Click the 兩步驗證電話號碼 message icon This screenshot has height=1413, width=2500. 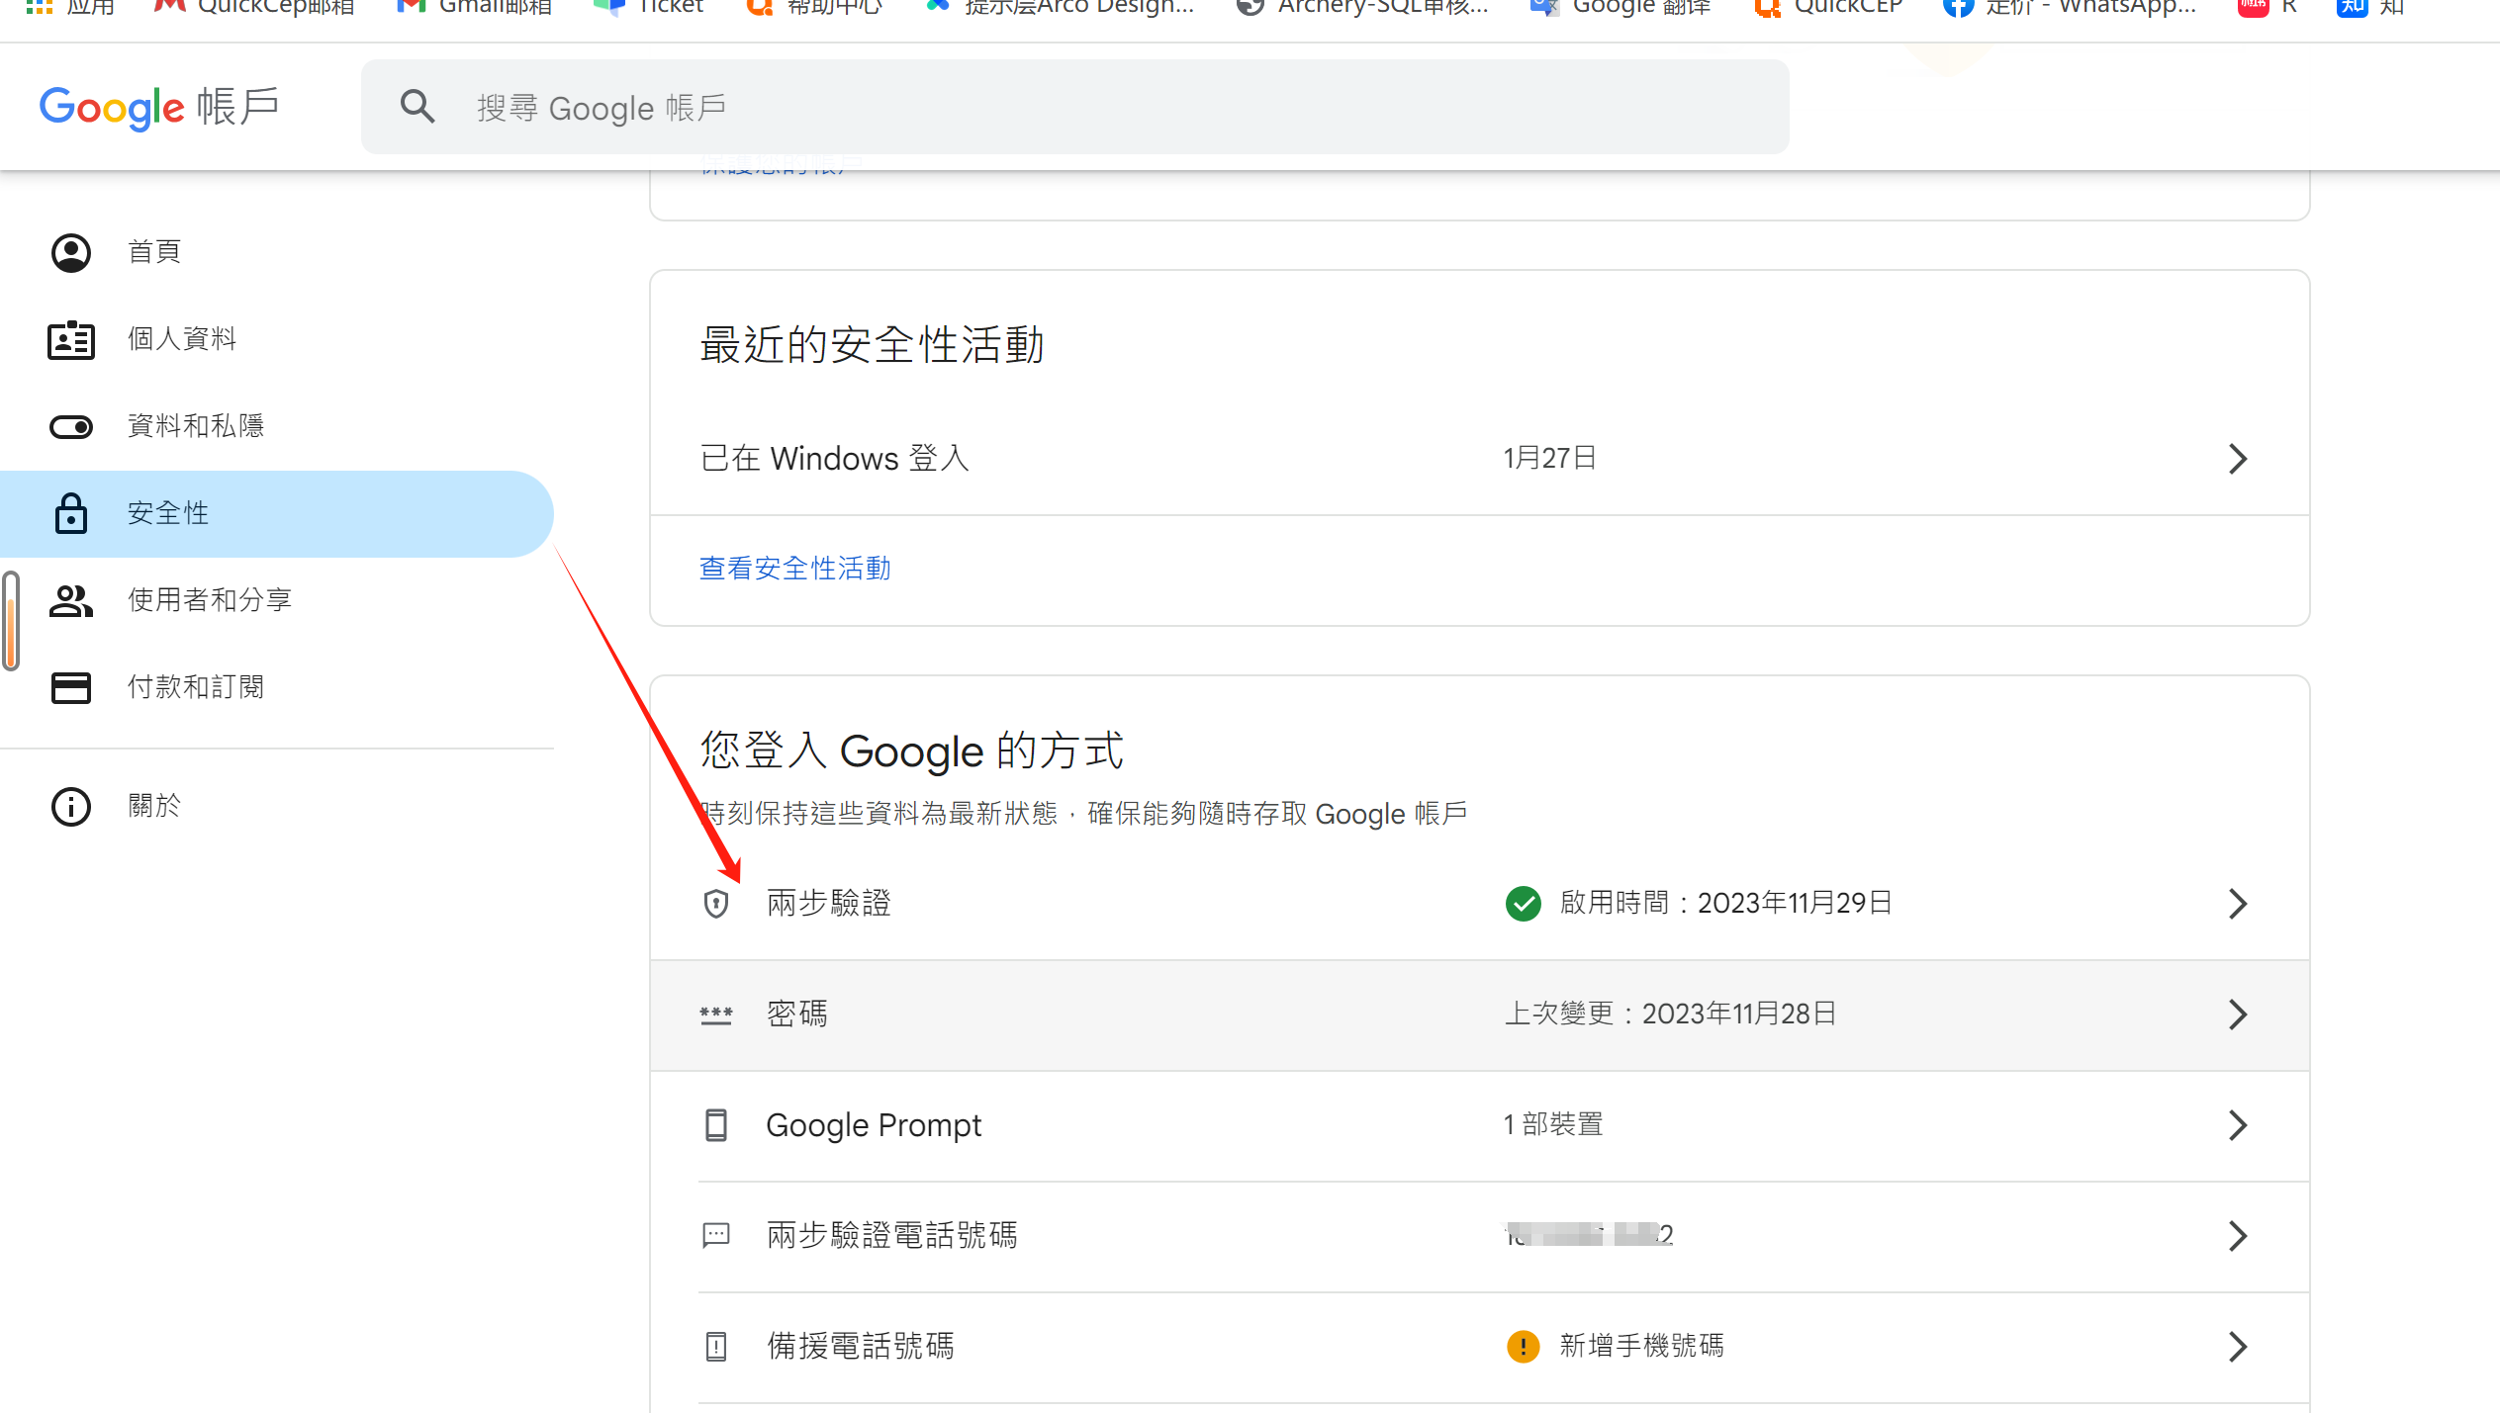tap(716, 1236)
